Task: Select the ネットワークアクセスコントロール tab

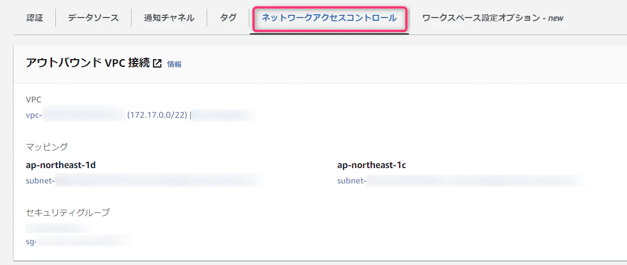Action: [329, 18]
